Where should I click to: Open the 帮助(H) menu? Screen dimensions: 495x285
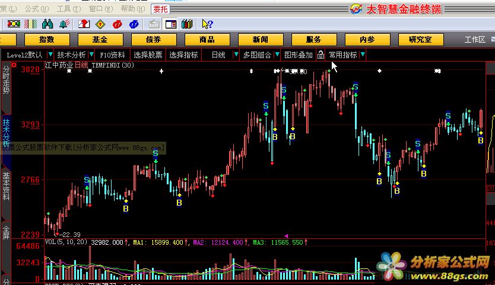133,9
